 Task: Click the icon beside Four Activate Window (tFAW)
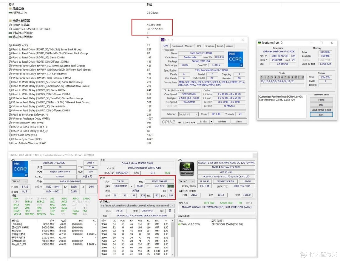(10, 143)
